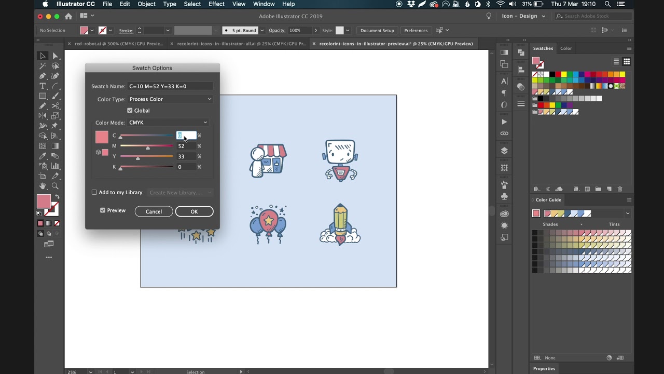Select the Selection tool arrow
The image size is (664, 374).
43,56
